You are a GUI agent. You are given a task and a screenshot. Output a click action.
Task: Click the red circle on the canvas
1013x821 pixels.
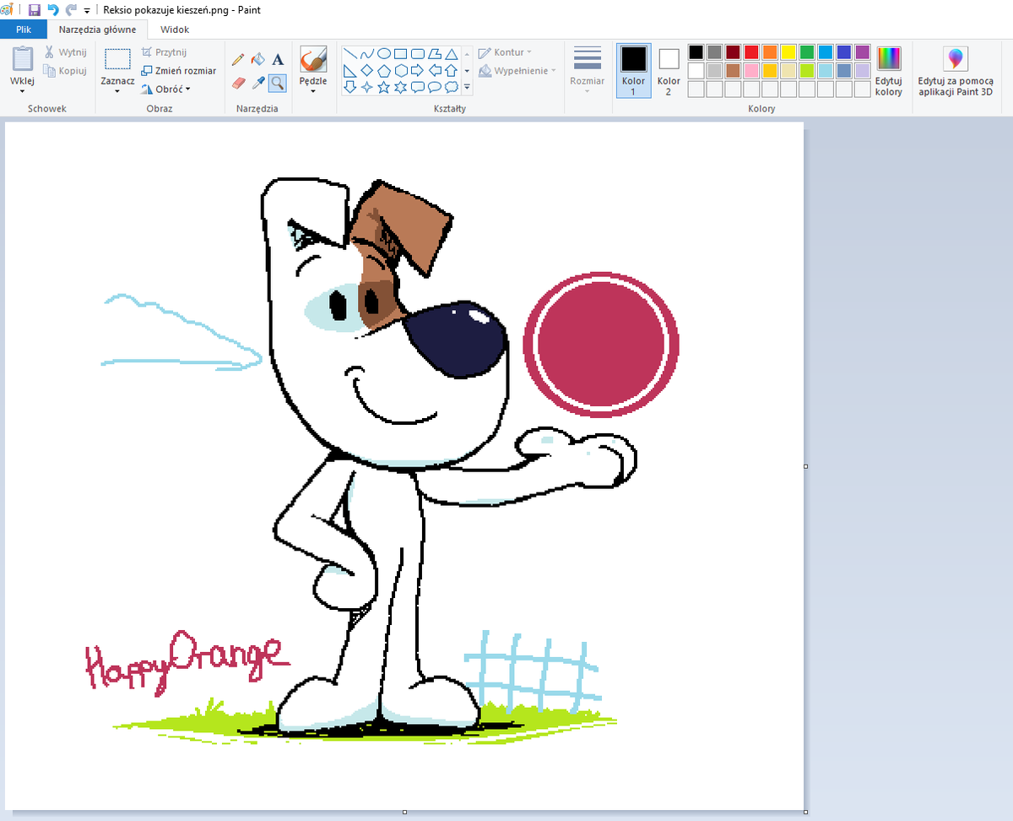[601, 344]
